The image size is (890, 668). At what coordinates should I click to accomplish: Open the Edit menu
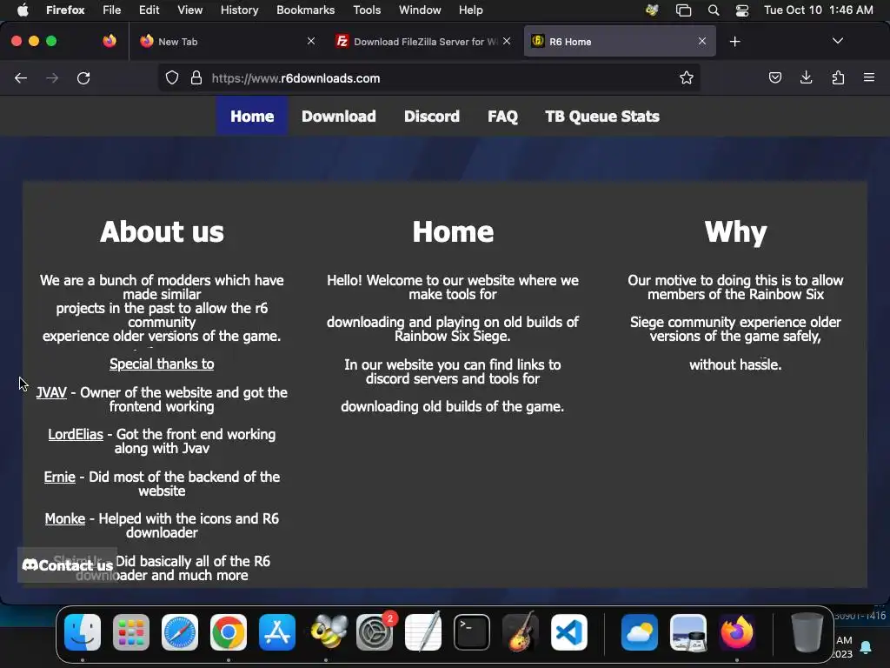pos(149,10)
